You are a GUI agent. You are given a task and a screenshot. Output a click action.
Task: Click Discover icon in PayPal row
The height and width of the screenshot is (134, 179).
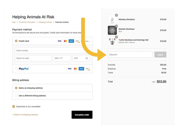click(x=87, y=68)
